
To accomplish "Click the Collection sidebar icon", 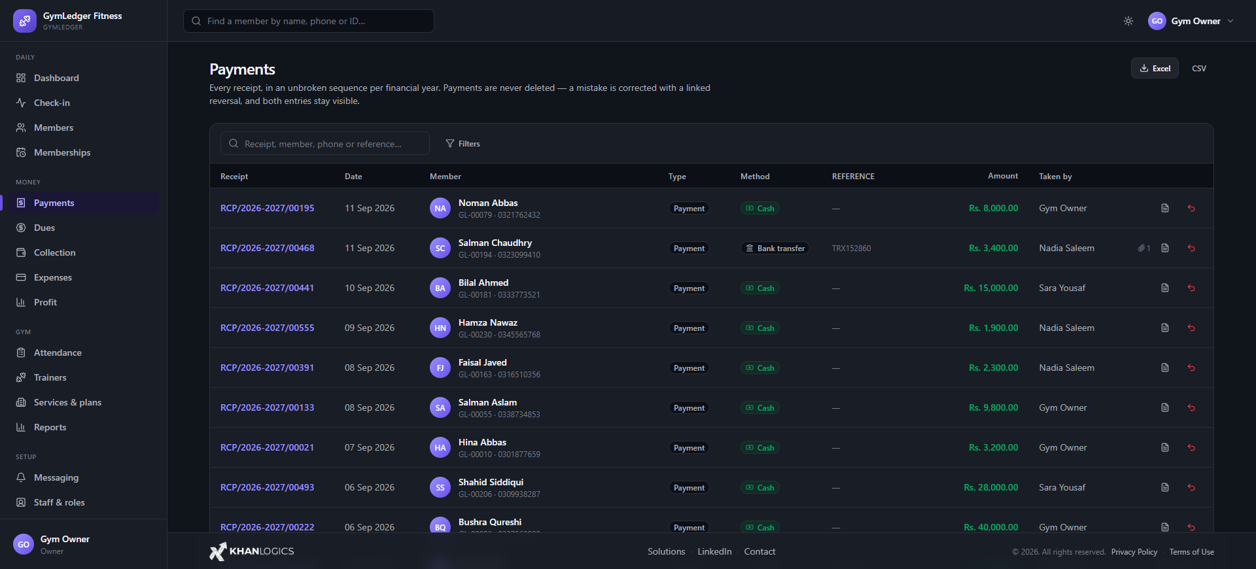I will click(21, 252).
